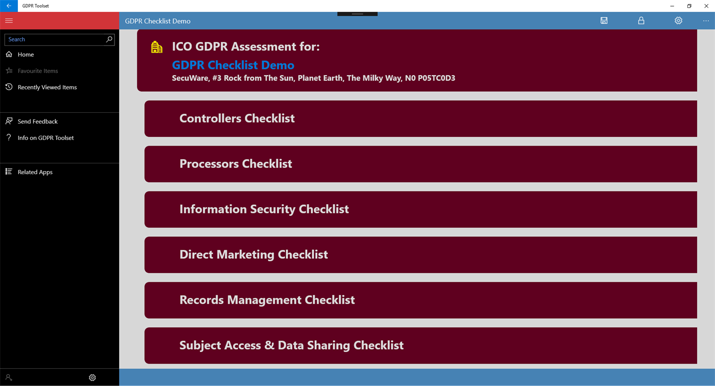Click the user account icon at bottom left
Screen dimensions: 715x386
click(8, 377)
